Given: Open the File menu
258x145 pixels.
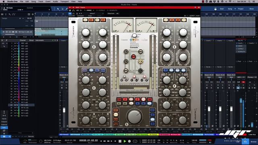Looking at the screenshot, I should tap(21, 2).
